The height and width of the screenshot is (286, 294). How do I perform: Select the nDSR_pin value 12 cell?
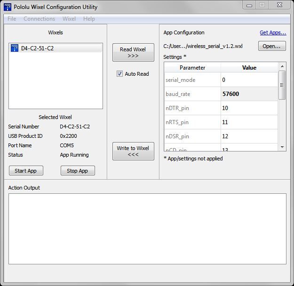pyautogui.click(x=249, y=136)
